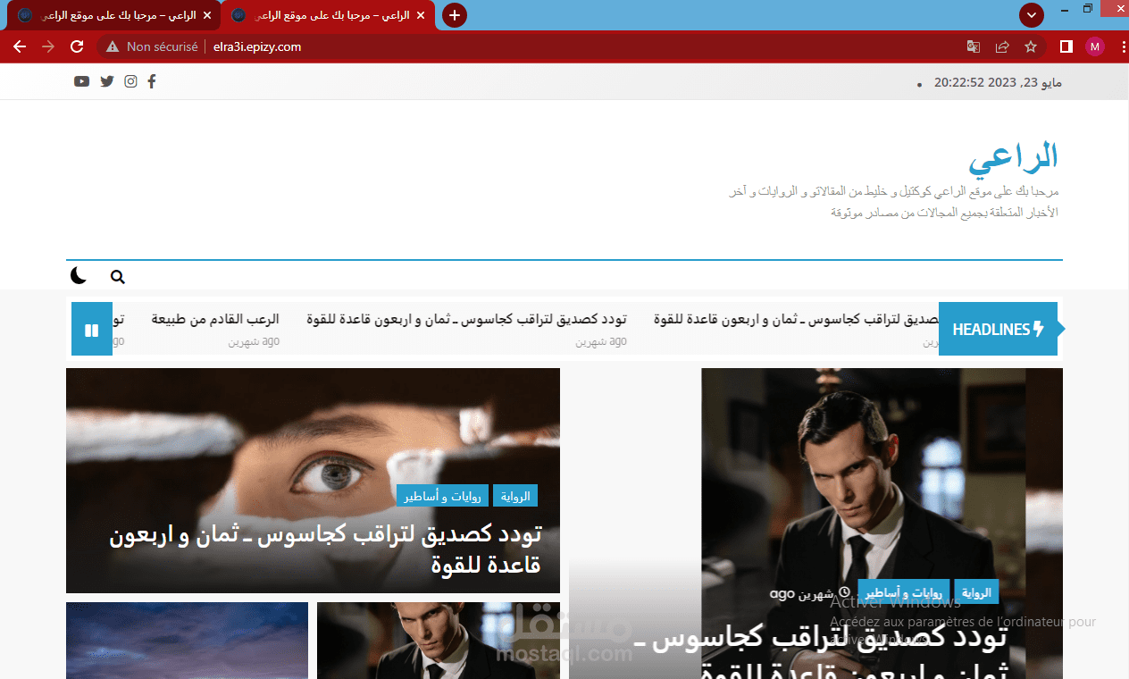Close the first browser tab
Image resolution: width=1129 pixels, height=679 pixels.
(x=207, y=15)
